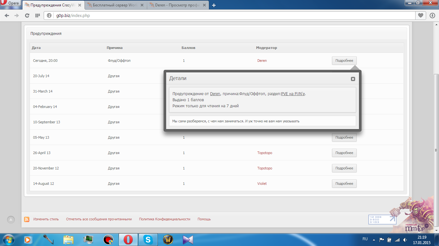Image resolution: width=439 pixels, height=246 pixels.
Task: Open the browser Downloads arrow icon
Action: (432, 15)
